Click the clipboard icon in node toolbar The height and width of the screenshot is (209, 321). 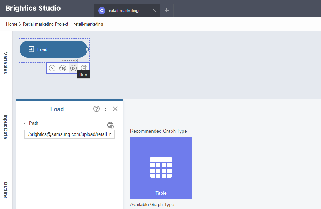pos(84,68)
